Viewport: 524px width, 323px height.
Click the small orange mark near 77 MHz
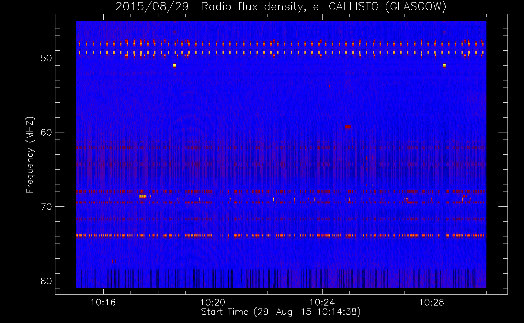(x=113, y=261)
